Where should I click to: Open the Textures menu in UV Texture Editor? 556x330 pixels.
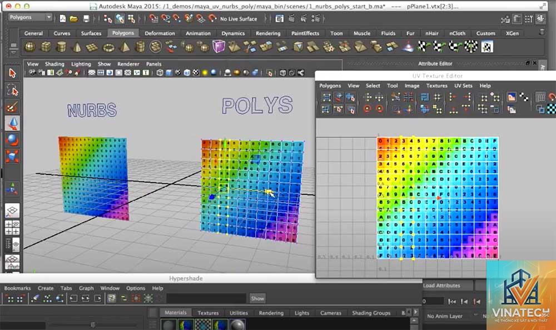pos(436,86)
